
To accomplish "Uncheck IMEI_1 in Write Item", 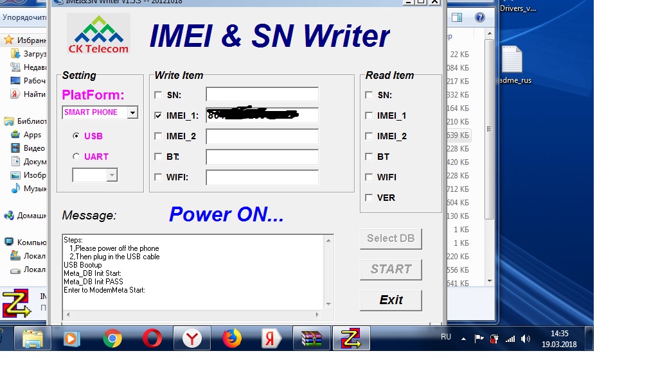I will (x=158, y=116).
